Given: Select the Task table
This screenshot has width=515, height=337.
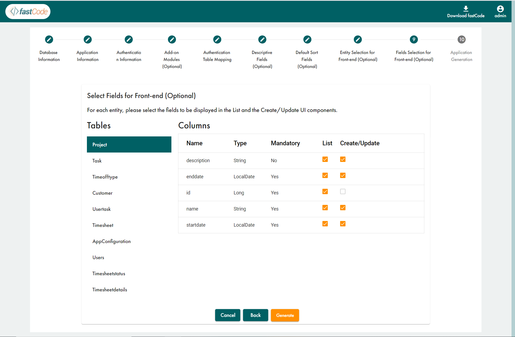Looking at the screenshot, I should pos(129,161).
